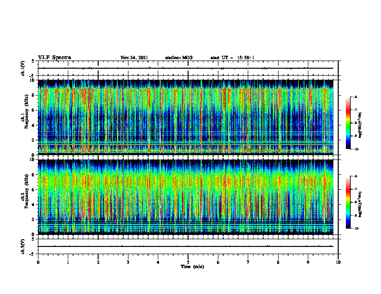Click time axis tick label '9'
The image size is (381, 294).
(308, 262)
